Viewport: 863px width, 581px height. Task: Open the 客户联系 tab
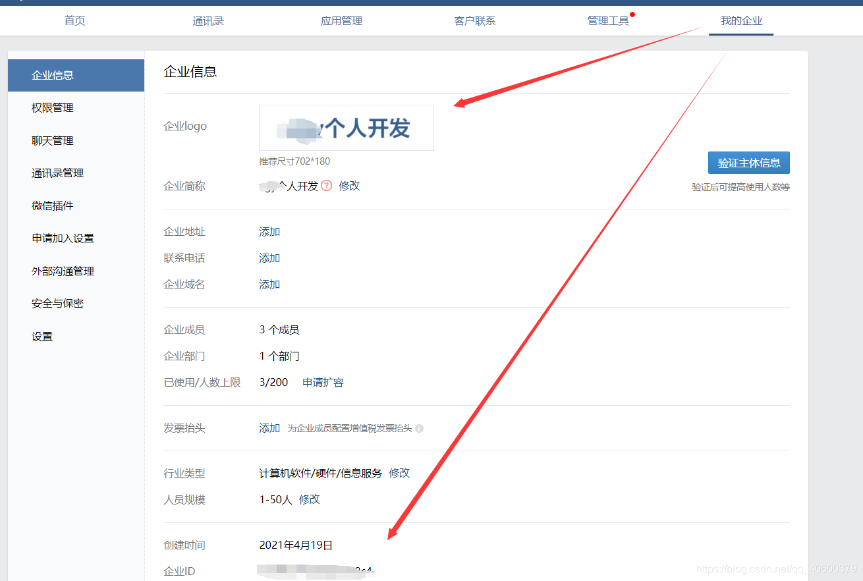474,20
